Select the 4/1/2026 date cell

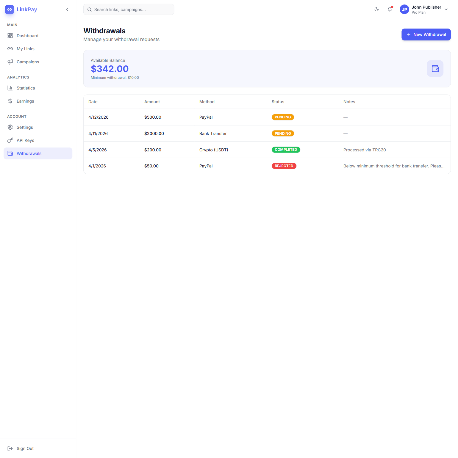[97, 166]
